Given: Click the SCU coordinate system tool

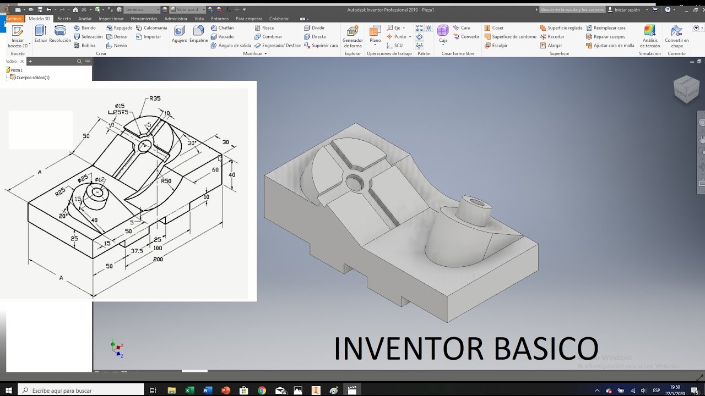Looking at the screenshot, I should 394,45.
